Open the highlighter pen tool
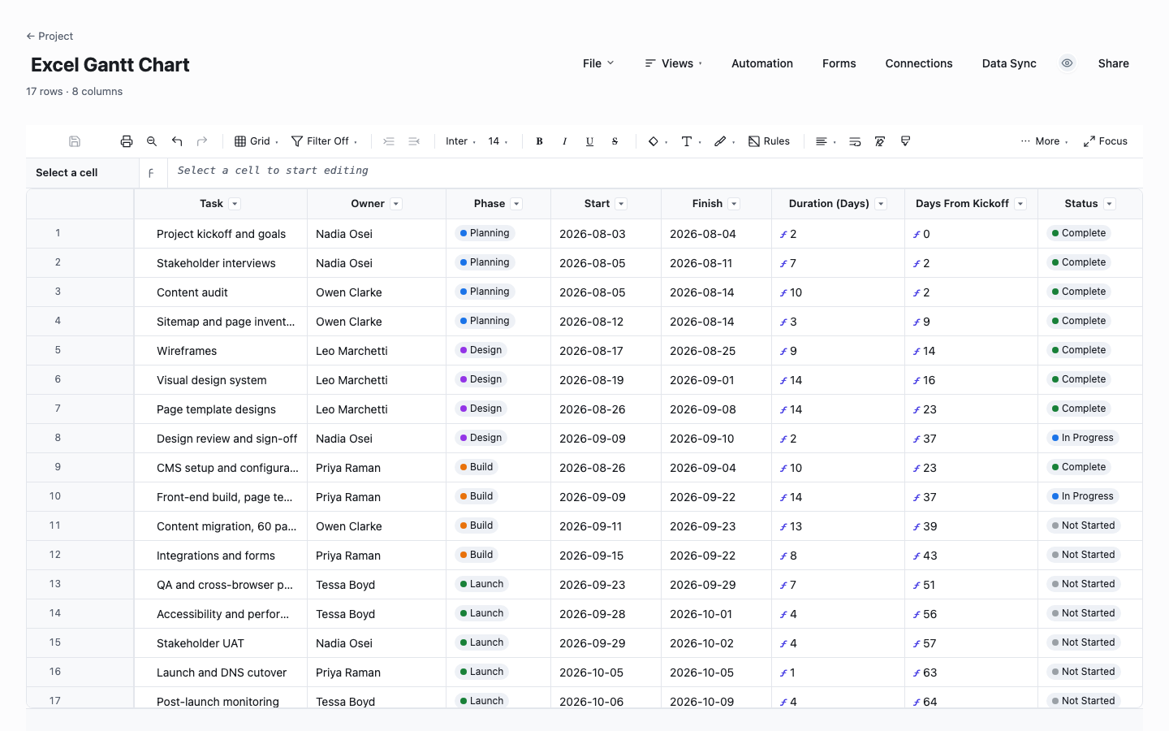Image resolution: width=1169 pixels, height=731 pixels. [724, 141]
